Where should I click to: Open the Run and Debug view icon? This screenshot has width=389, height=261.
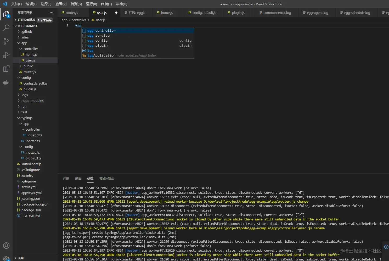pos(6,55)
